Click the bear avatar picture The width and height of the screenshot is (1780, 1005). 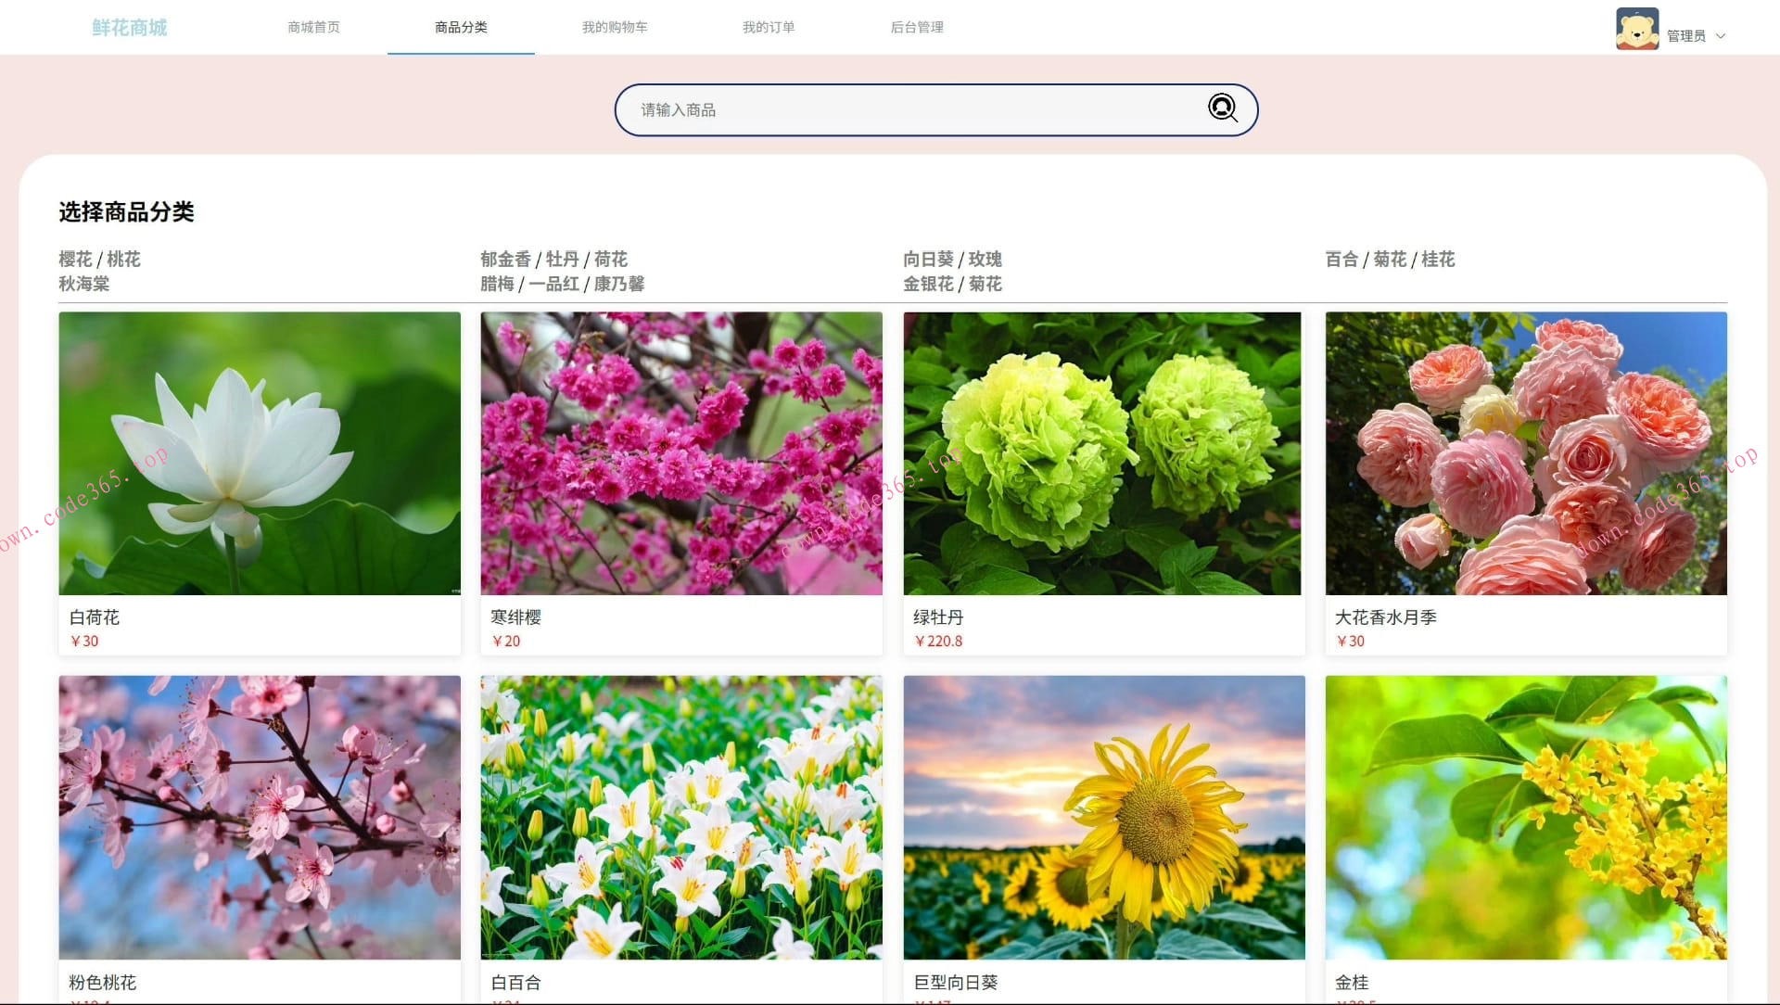[1636, 29]
